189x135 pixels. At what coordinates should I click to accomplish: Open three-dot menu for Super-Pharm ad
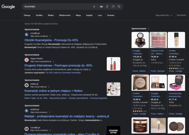(54, 62)
